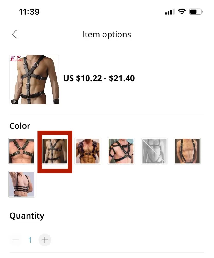Tap the Color section label
The width and height of the screenshot is (214, 258).
coord(20,126)
